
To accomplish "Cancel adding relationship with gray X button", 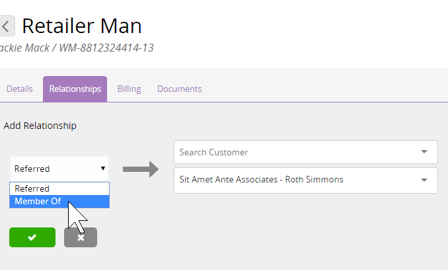I will (x=81, y=237).
